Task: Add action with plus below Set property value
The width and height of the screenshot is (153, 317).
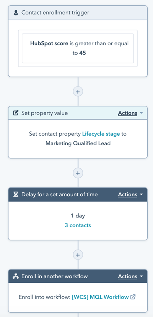Action: pos(78,173)
